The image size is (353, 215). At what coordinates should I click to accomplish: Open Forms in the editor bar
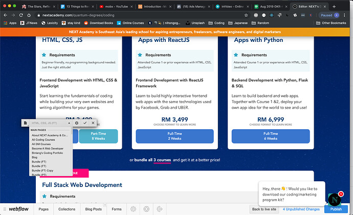[x=117, y=209]
